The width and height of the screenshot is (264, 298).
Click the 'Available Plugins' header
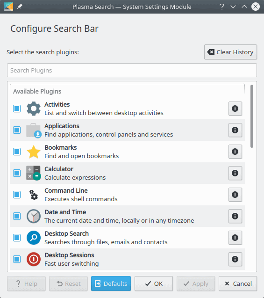37,91
